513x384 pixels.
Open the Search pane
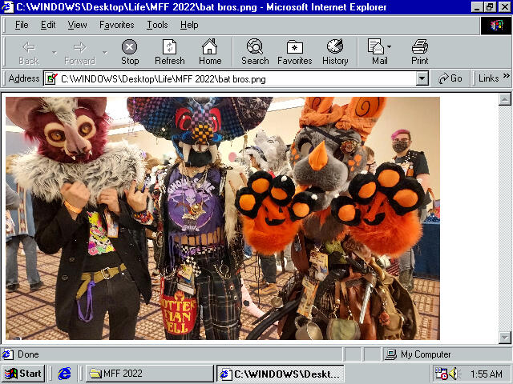[255, 52]
